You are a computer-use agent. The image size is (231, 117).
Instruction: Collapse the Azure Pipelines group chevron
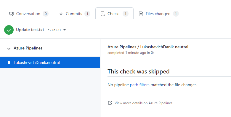coord(9,49)
